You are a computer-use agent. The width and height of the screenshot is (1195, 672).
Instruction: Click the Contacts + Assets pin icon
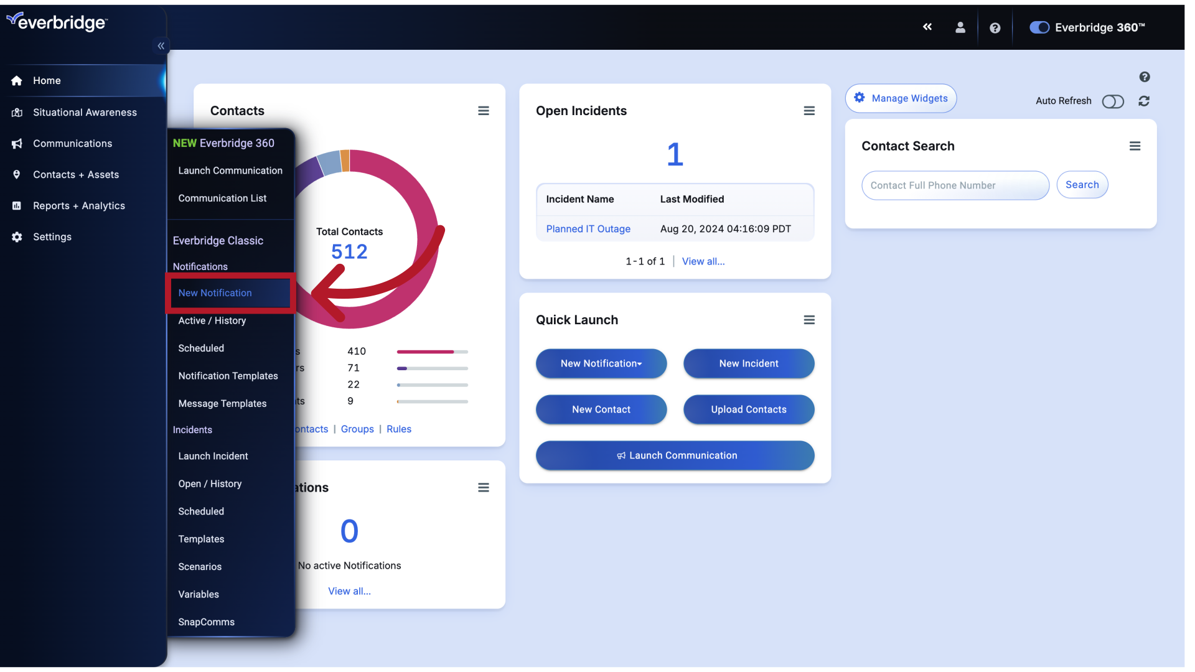[17, 175]
